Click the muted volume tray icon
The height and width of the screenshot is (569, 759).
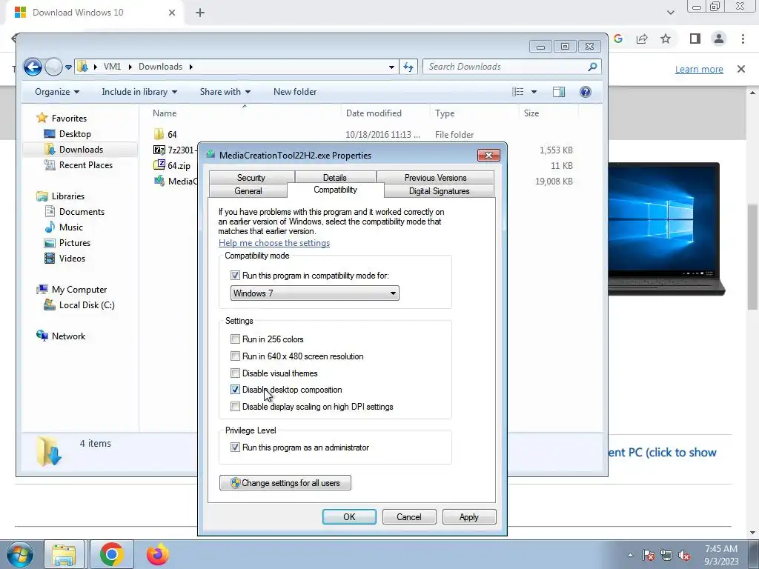(684, 555)
